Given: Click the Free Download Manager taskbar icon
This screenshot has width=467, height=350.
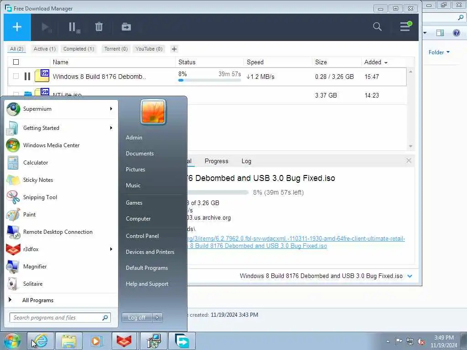Looking at the screenshot, I should [182, 341].
